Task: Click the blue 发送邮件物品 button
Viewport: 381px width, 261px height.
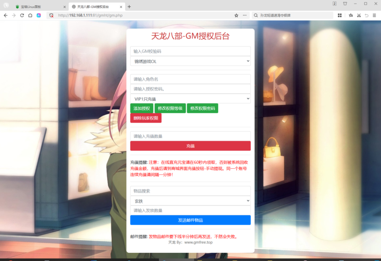Action: [190, 220]
